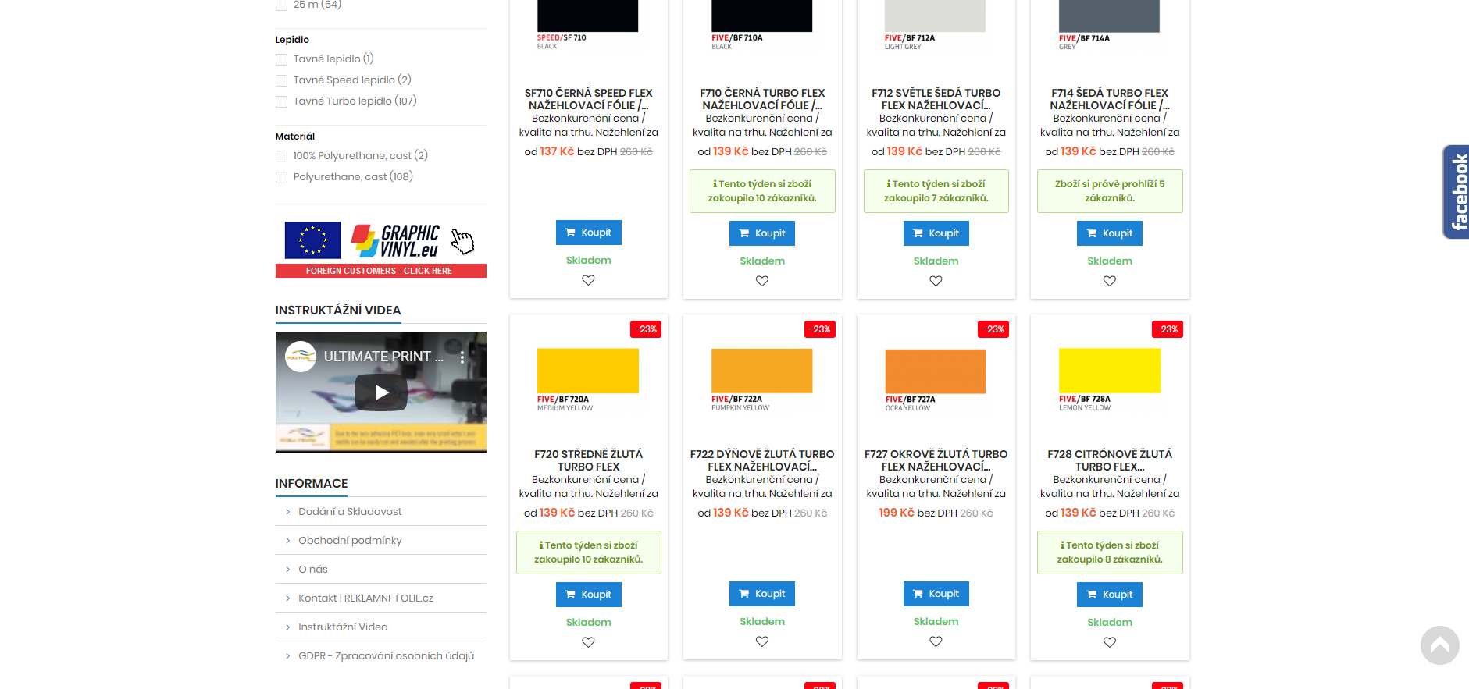Play the Ultimate Print instructional video
Viewport: 1469px width, 689px height.
[381, 392]
